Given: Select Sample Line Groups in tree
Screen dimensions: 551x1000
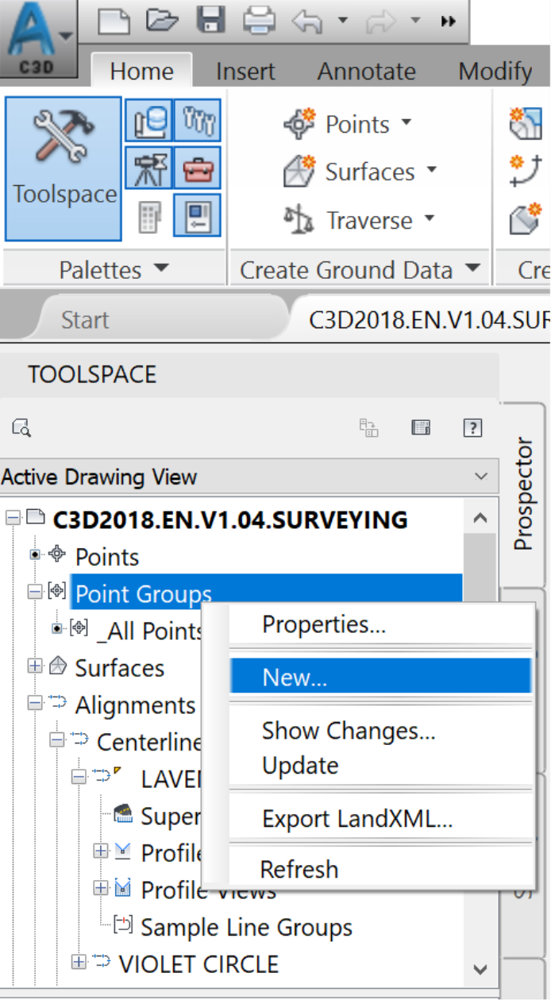Looking at the screenshot, I should tap(246, 927).
